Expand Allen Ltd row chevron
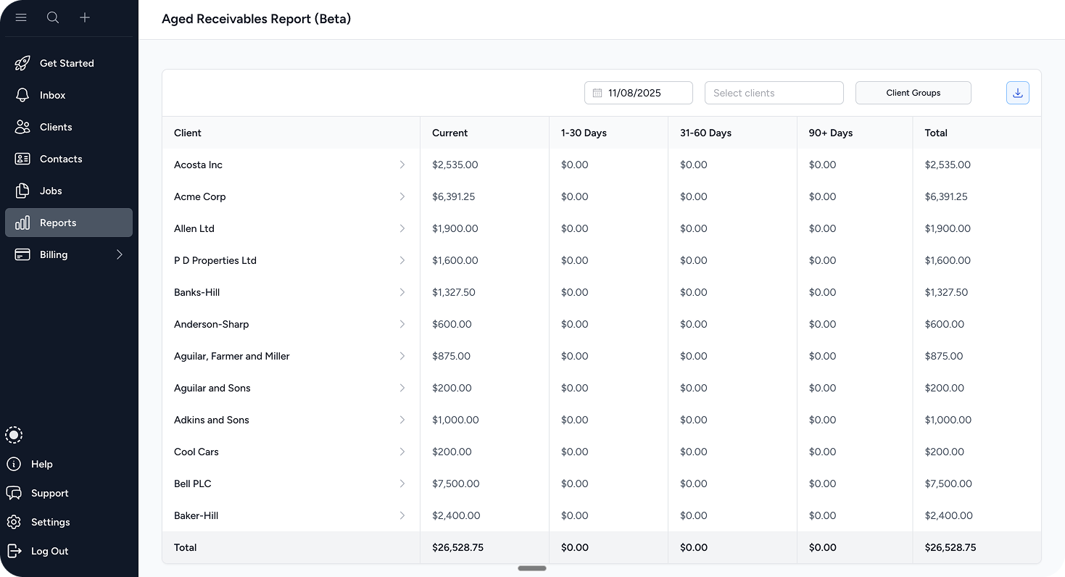The height and width of the screenshot is (577, 1065). [x=402, y=228]
